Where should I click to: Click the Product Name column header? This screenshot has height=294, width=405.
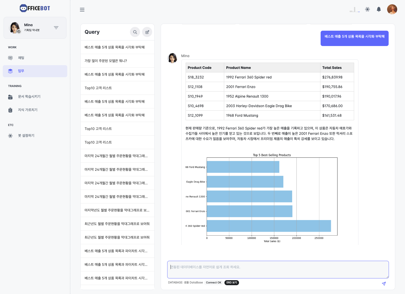[272, 68]
